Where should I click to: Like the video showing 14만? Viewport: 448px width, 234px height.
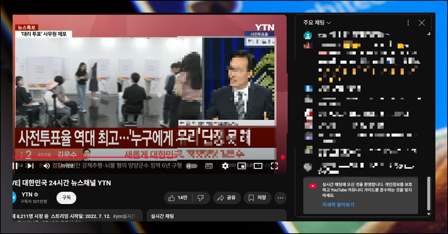(x=179, y=198)
